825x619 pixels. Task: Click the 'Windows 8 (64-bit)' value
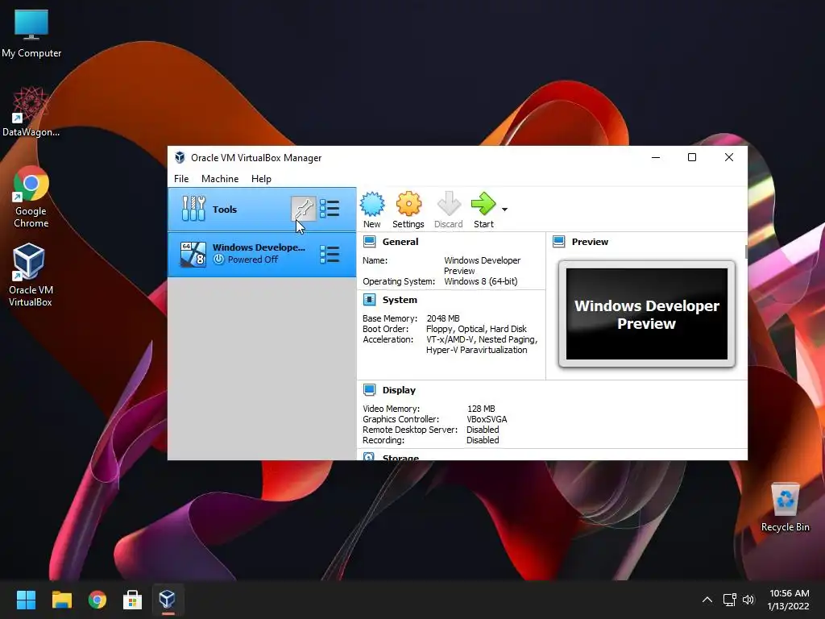[x=481, y=281]
